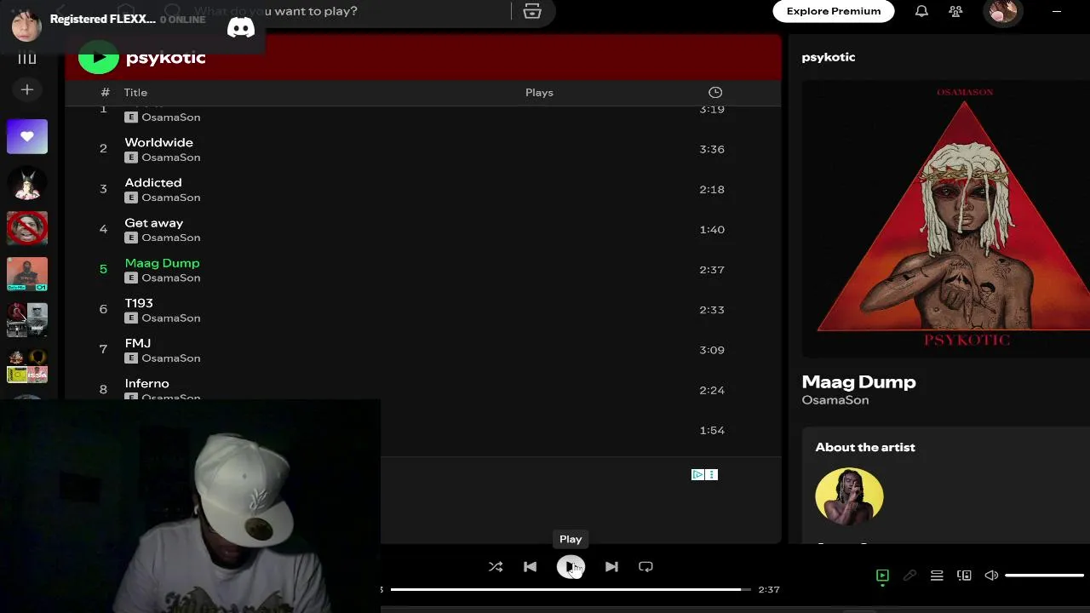Click the About the artist photo
1090x613 pixels.
pyautogui.click(x=849, y=496)
